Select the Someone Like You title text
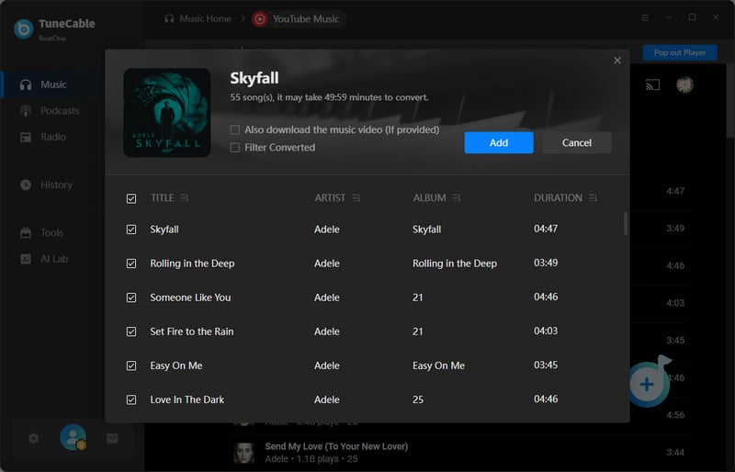 [190, 298]
